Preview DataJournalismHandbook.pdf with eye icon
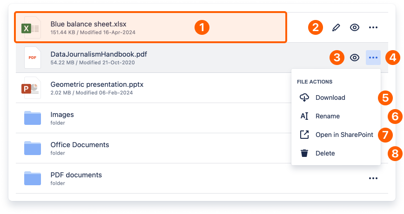Viewport: 404px width, 214px height. tap(355, 58)
